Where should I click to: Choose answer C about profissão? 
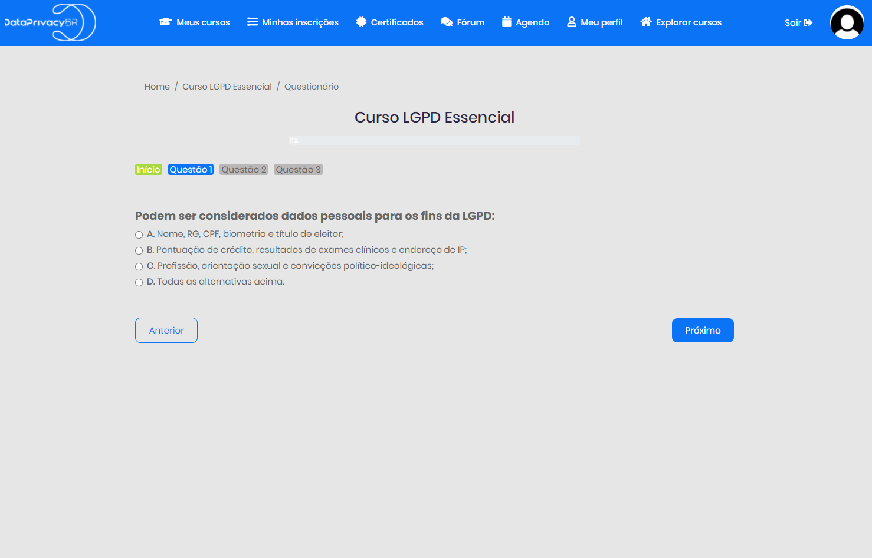pyautogui.click(x=139, y=266)
